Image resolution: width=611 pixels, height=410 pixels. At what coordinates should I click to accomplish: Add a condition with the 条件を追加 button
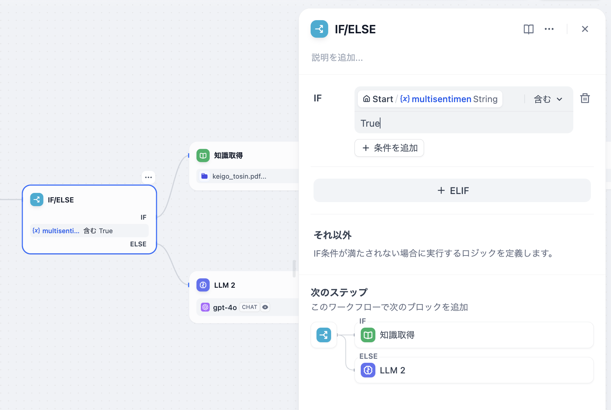pyautogui.click(x=389, y=148)
